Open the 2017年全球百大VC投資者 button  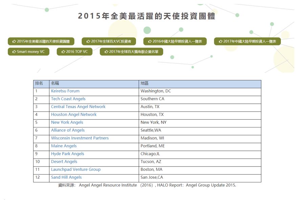click(109, 41)
